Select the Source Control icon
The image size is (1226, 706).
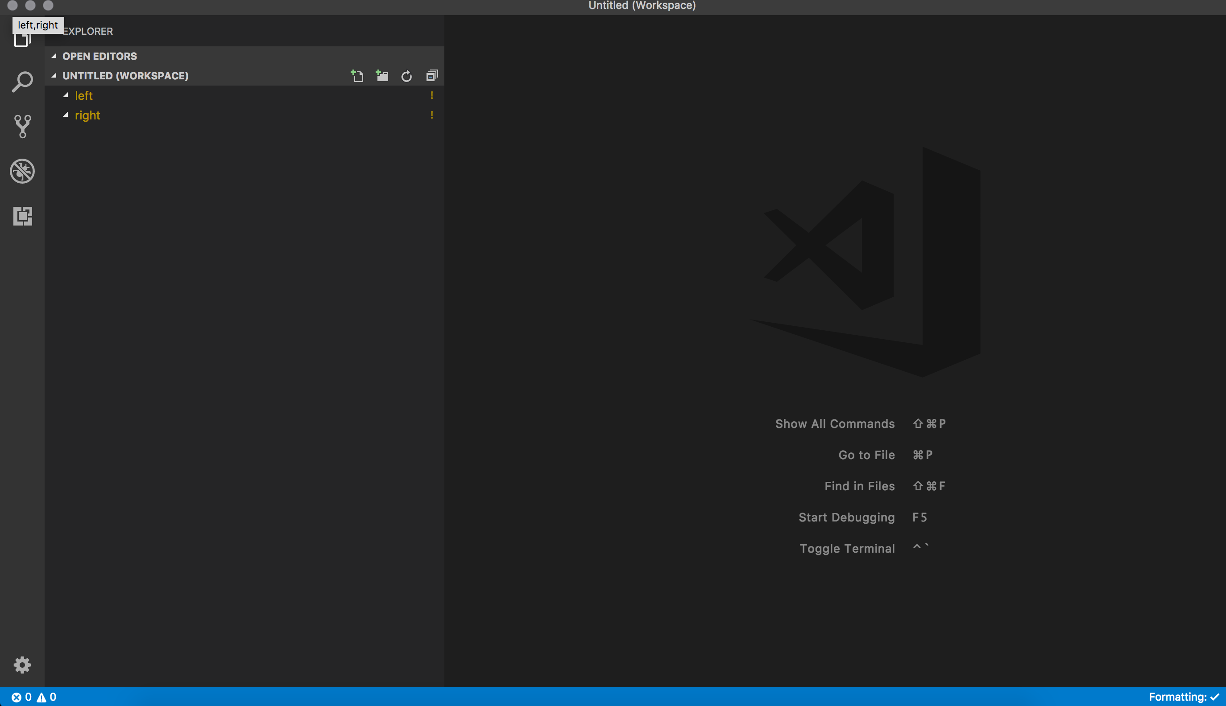(x=22, y=126)
